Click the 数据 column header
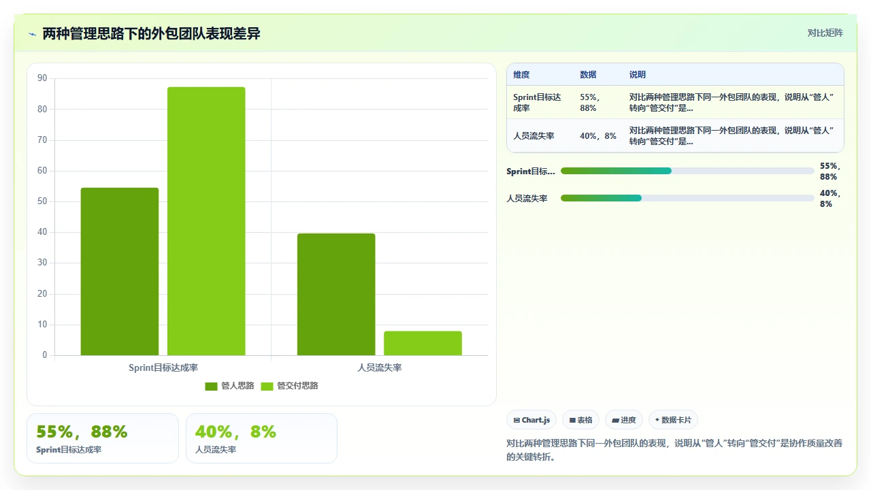871x490 pixels. tap(588, 75)
